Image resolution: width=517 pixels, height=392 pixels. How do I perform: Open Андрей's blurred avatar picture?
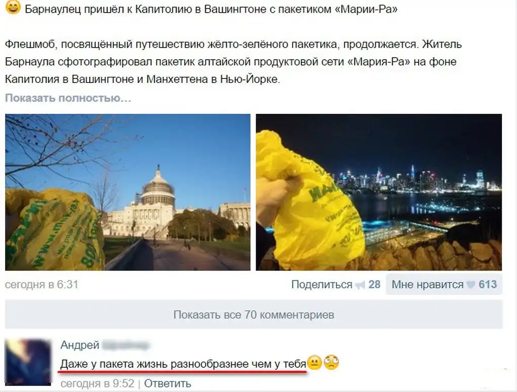(28, 362)
